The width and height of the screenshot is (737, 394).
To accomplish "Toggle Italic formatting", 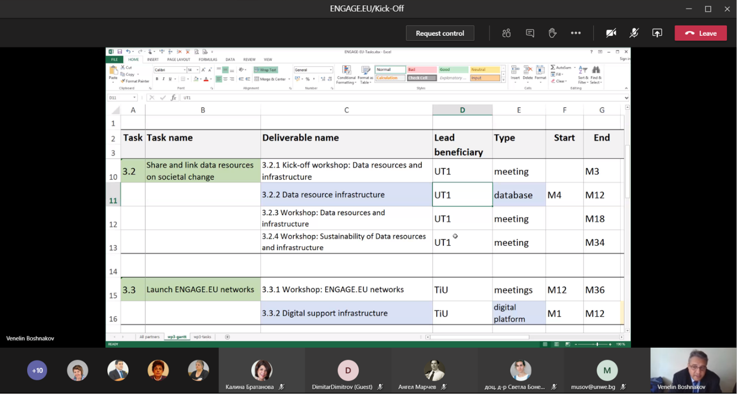I will pyautogui.click(x=164, y=79).
